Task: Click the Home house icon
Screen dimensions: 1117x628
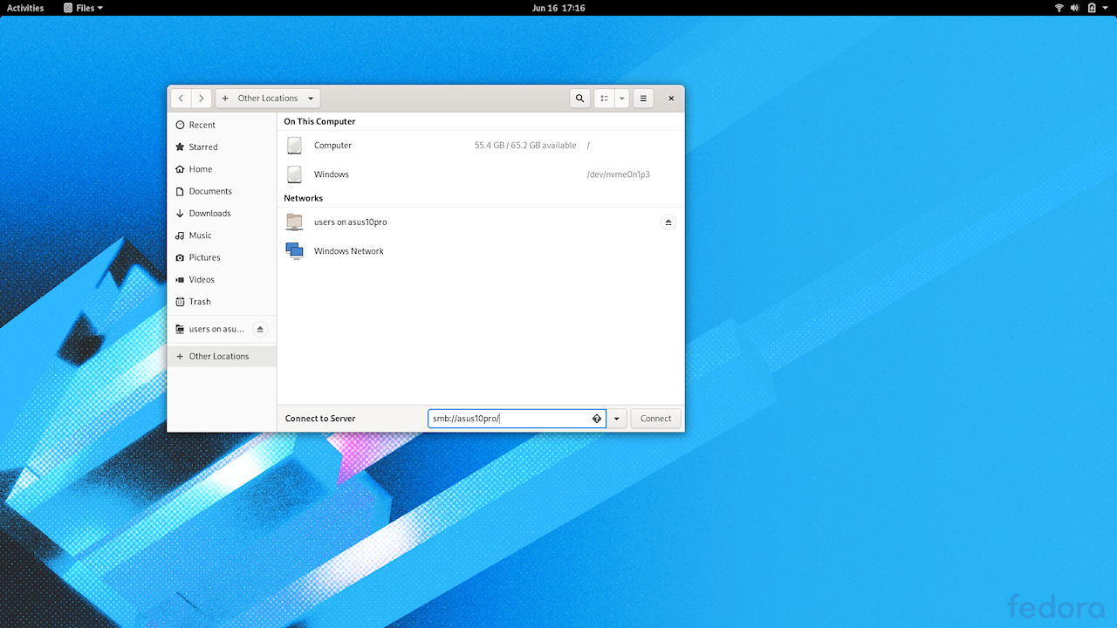Action: click(x=180, y=169)
